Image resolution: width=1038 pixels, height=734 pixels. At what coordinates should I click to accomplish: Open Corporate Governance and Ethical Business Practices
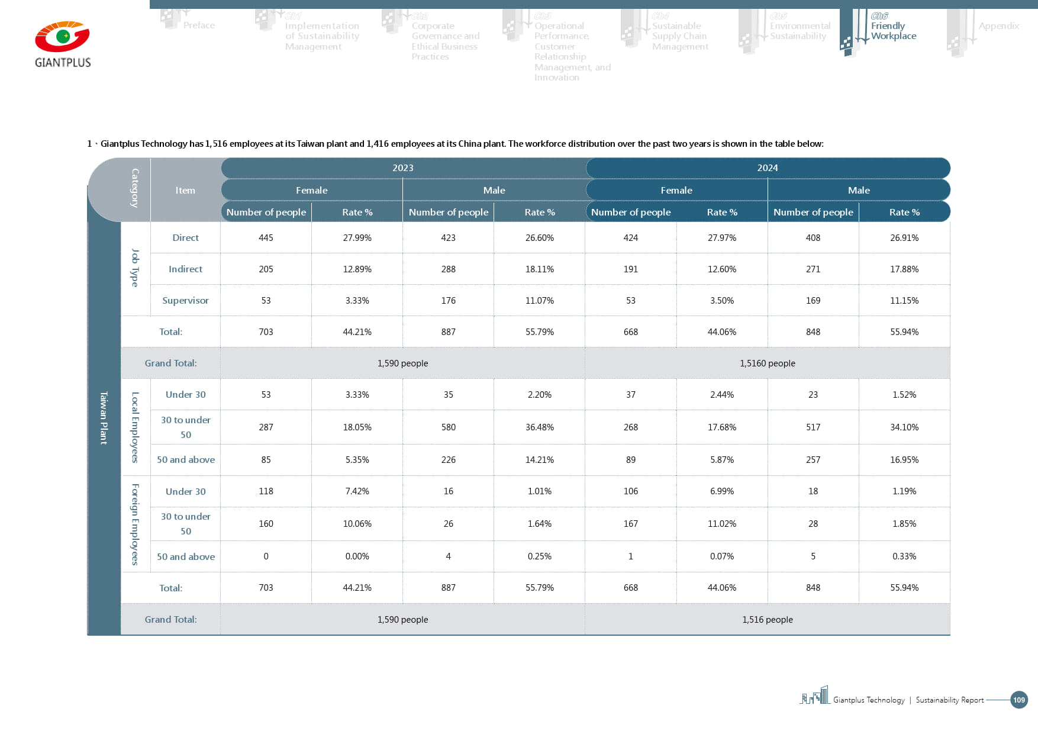point(445,41)
